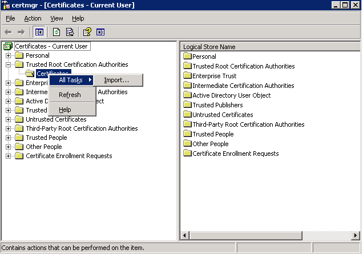Image resolution: width=363 pixels, height=254 pixels.
Task: Click the Enterprise Trust folder icon in the right pane
Action: [188, 75]
